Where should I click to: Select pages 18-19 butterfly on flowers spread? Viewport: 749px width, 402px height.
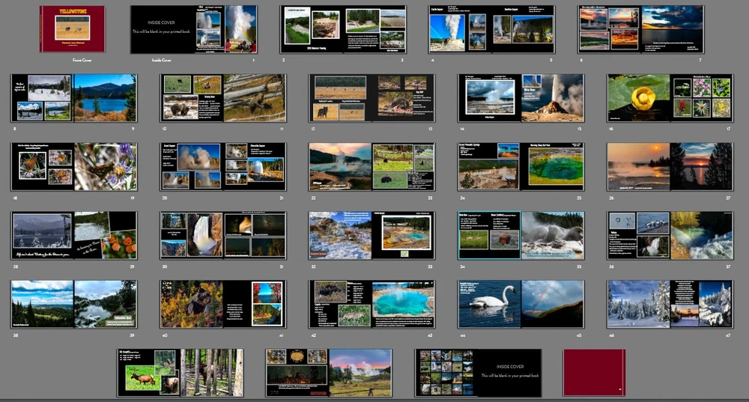click(73, 166)
